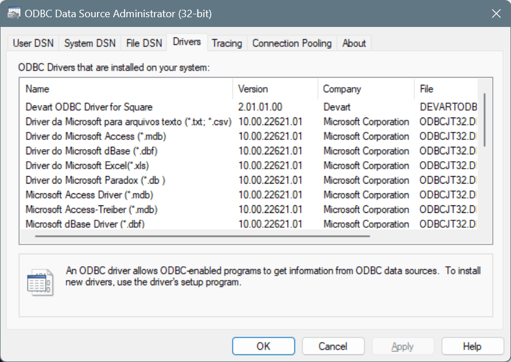The height and width of the screenshot is (362, 511).
Task: Sort by the File column header
Action: pyautogui.click(x=446, y=89)
